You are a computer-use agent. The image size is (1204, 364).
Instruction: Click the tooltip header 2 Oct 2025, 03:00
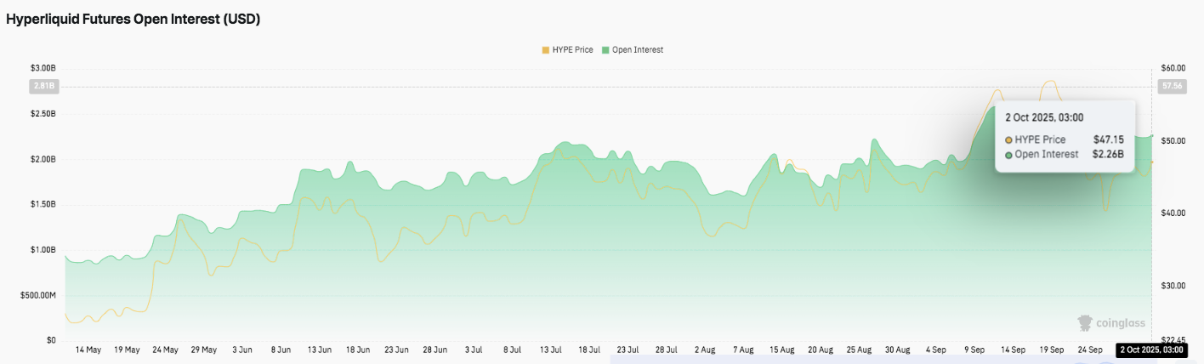(x=1044, y=117)
